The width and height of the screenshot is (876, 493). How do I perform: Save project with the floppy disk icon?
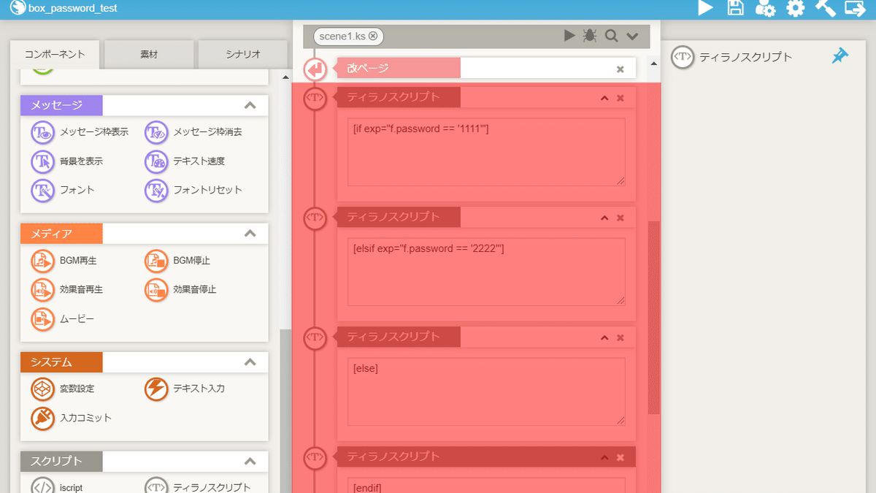(x=735, y=8)
